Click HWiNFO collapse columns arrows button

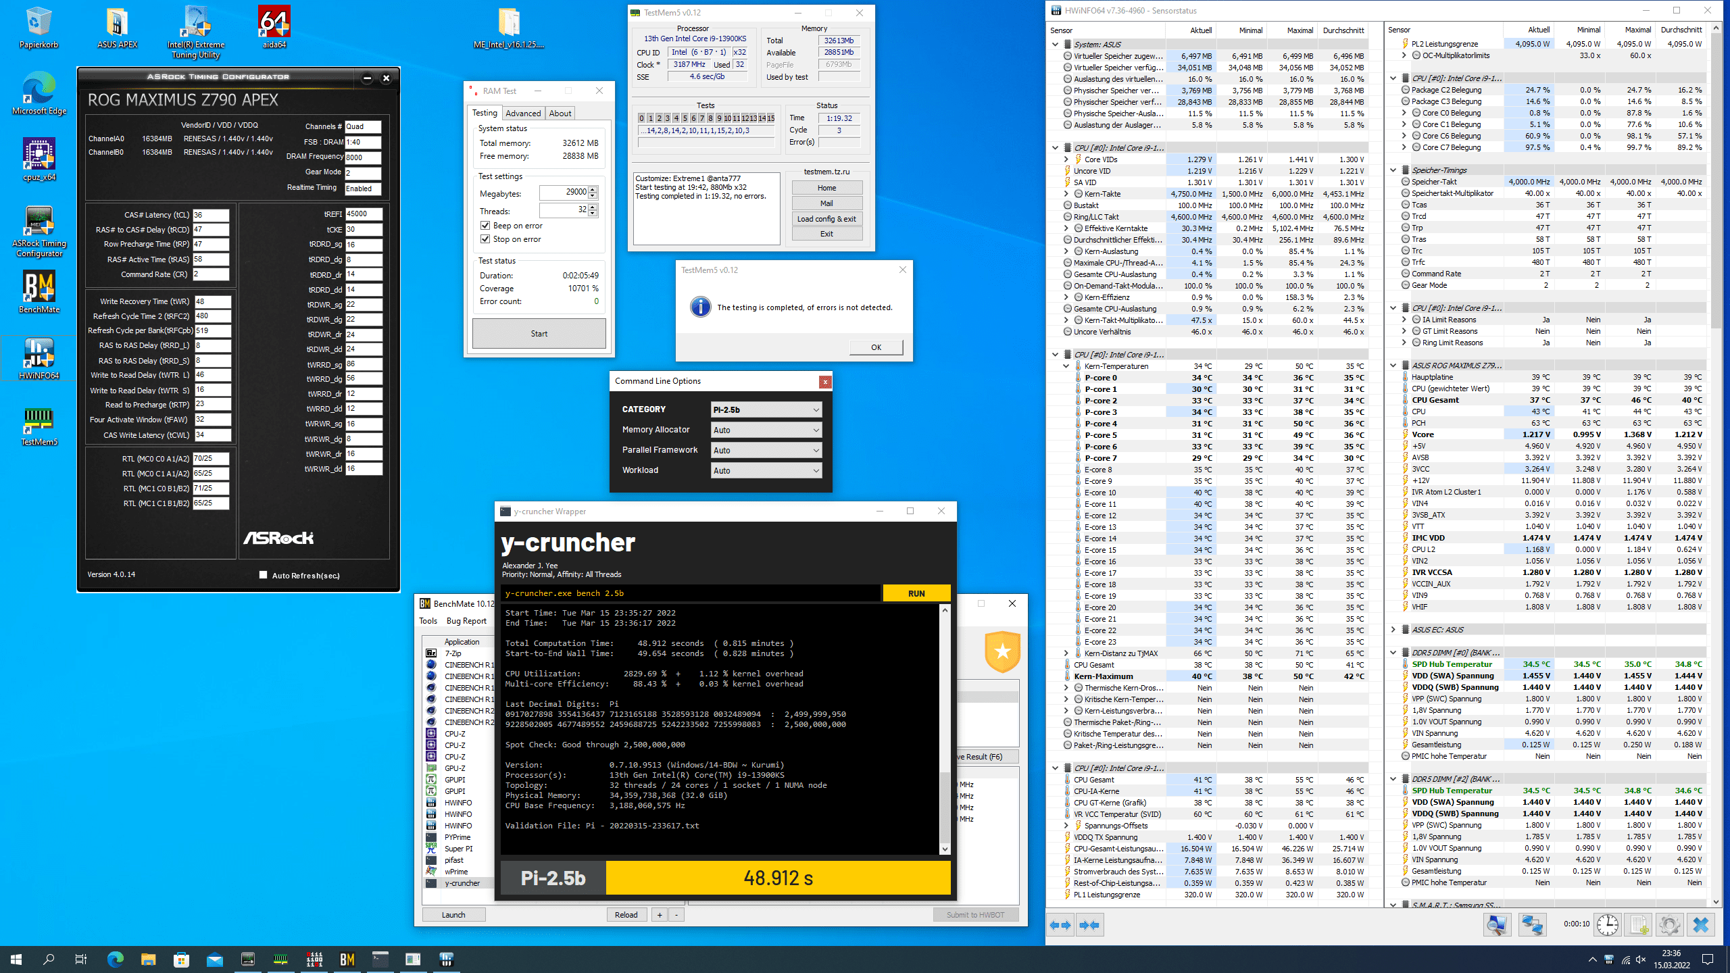[1089, 925]
